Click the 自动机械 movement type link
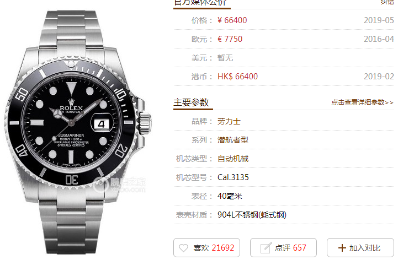This screenshot has height=260, width=398. pos(233,159)
